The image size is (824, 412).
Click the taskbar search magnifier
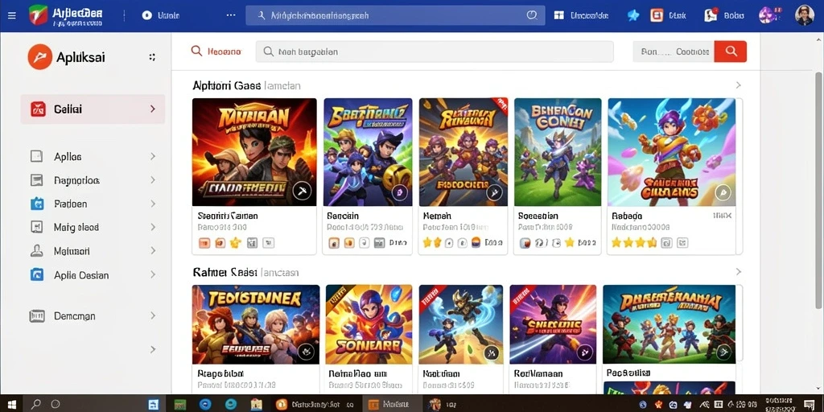[x=35, y=404]
